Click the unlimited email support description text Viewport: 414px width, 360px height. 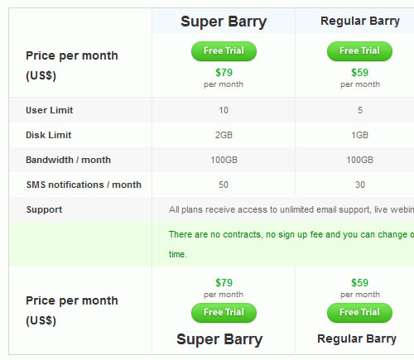point(291,209)
